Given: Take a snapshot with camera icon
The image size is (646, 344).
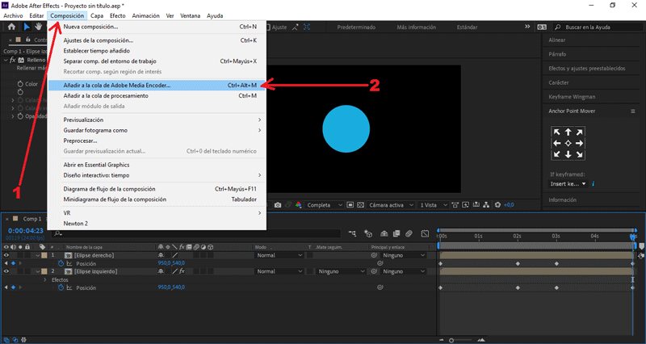Looking at the screenshot, I should click(x=278, y=205).
